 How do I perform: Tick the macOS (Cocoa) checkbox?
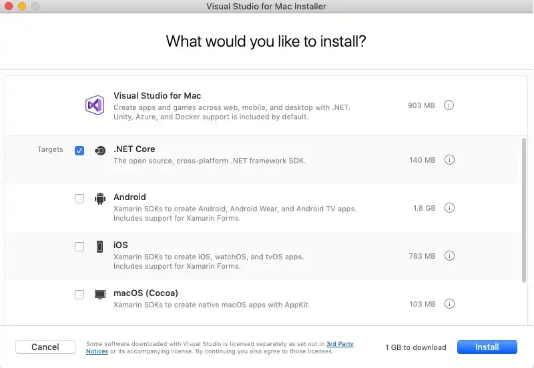tap(79, 295)
